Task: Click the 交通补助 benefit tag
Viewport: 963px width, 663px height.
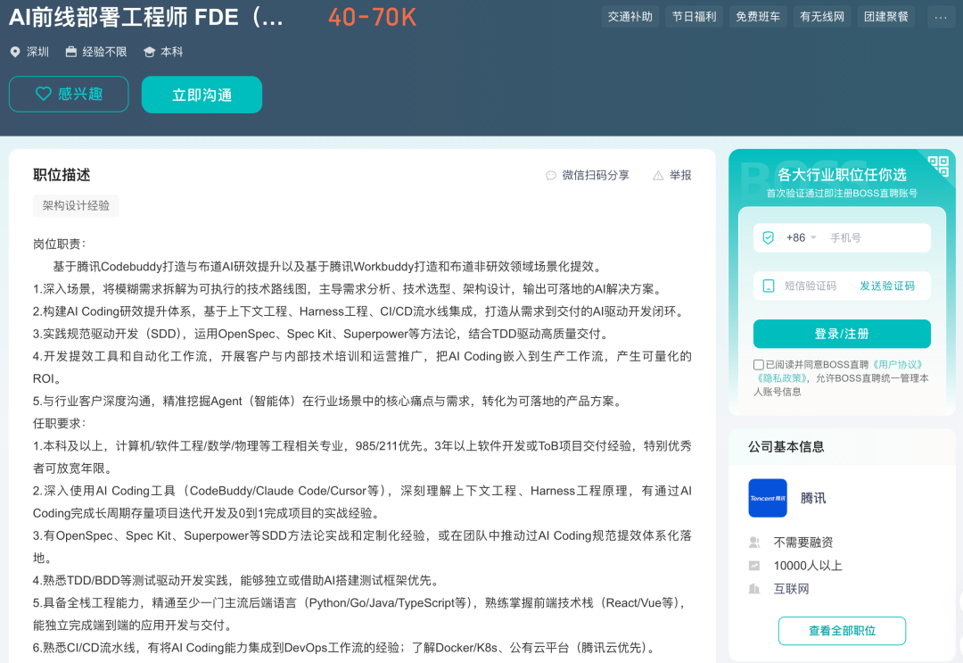Action: click(630, 17)
